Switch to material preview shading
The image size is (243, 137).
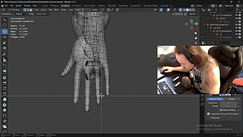point(191,10)
